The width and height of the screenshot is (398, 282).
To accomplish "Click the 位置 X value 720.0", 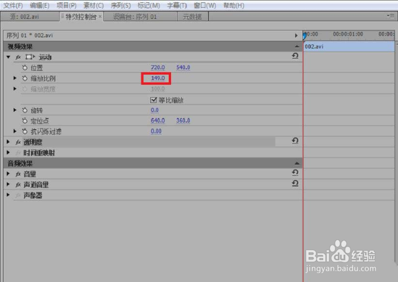I will [x=158, y=68].
